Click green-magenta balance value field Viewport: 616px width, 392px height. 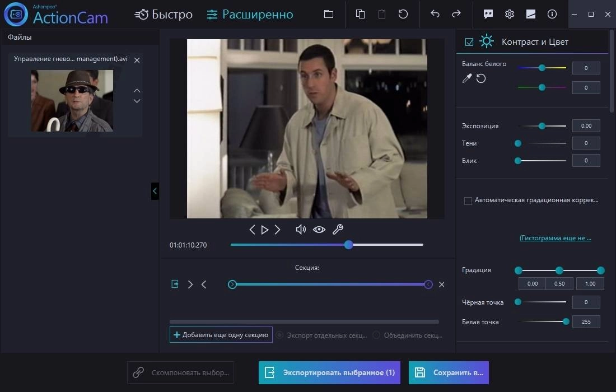pos(586,87)
